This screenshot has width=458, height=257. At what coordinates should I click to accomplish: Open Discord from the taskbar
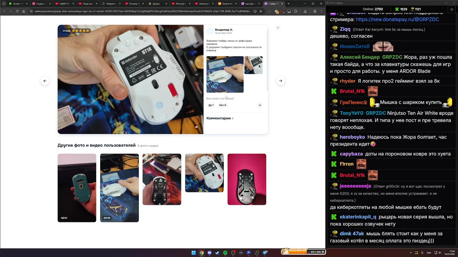tap(209, 253)
